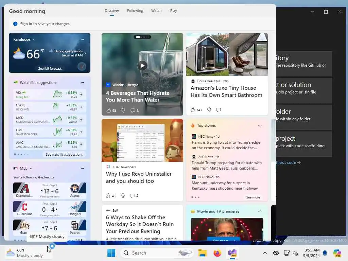Open the VIX stock row
This screenshot has height=261, width=348.
click(x=50, y=94)
